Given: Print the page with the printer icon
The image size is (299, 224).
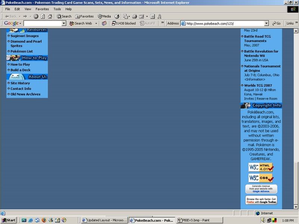Looking at the screenshot, I should coord(135,16).
